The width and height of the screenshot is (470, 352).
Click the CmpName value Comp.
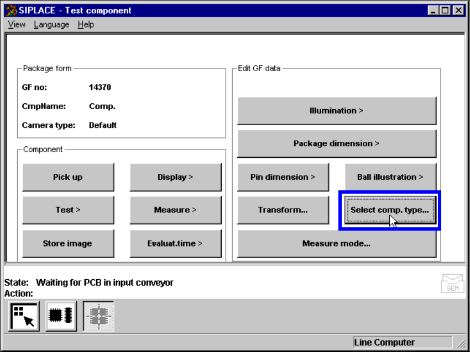coord(102,106)
